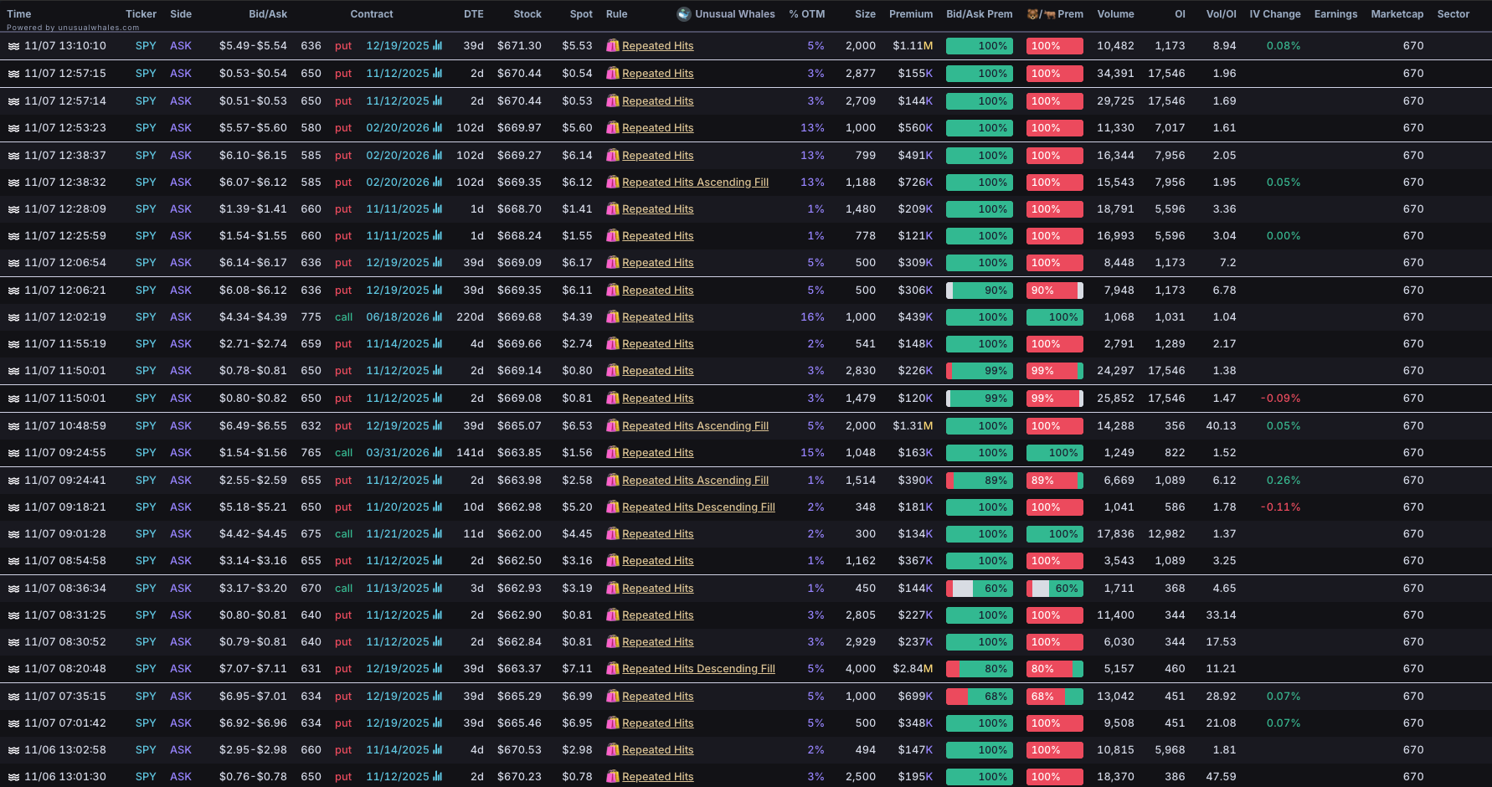Open chart icon in the 11/07 12:57:15 row
Viewport: 1492px width, 787px height.
[x=437, y=74]
